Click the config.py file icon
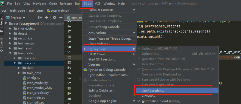The width and height of the screenshot is (241, 104). tap(24, 78)
